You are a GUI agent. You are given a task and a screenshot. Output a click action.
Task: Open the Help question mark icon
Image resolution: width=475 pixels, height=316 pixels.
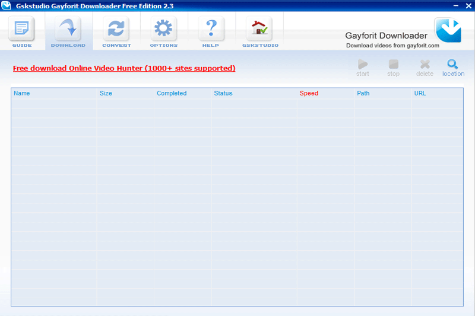click(x=211, y=29)
